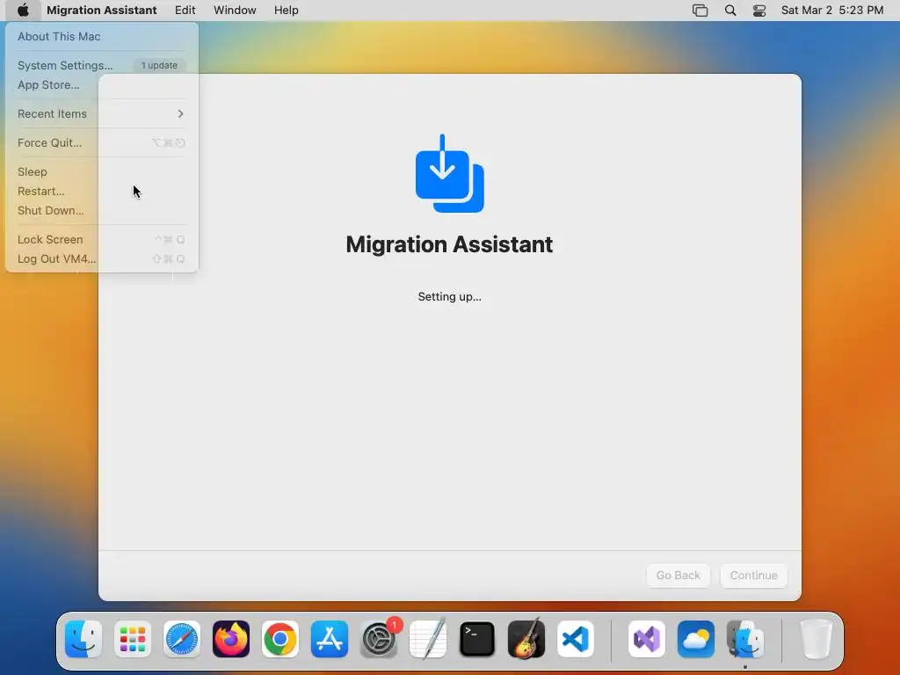900x675 pixels.
Task: Select Log Out VM4 menu item
Action: 102,259
